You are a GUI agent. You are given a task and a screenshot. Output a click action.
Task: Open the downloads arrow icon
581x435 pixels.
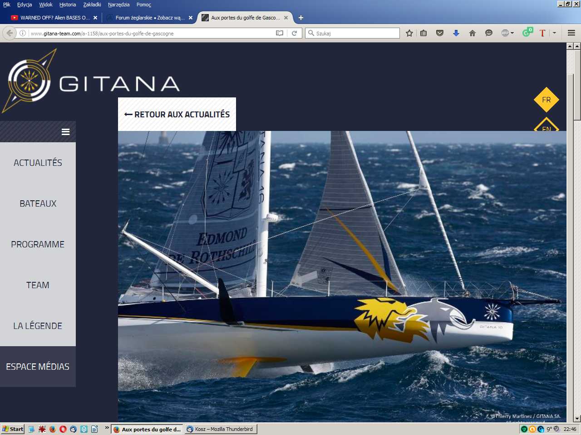point(456,33)
